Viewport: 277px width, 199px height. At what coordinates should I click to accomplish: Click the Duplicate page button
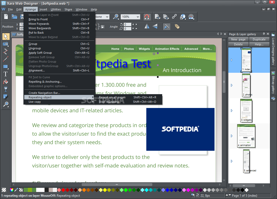pyautogui.click(x=259, y=39)
